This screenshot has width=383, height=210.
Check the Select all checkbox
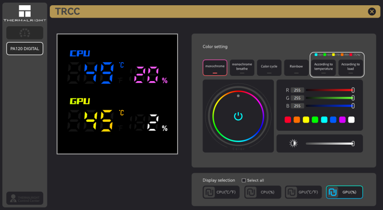pos(244,180)
